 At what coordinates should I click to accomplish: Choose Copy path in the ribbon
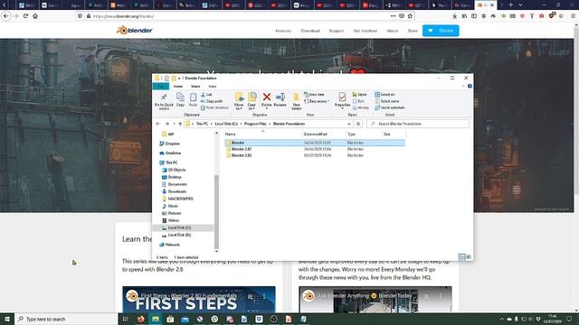[212, 101]
